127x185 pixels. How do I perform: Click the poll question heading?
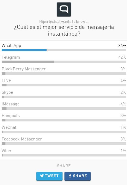[x=64, y=30]
